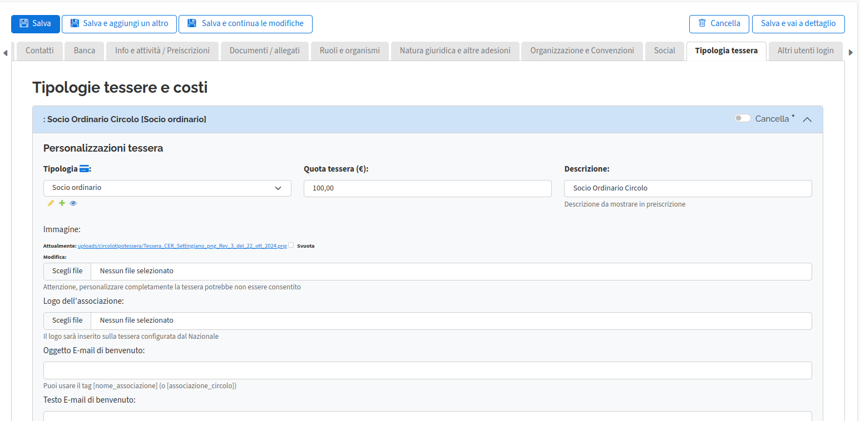Click Scegli file for Logo dell'associazione

(x=67, y=321)
